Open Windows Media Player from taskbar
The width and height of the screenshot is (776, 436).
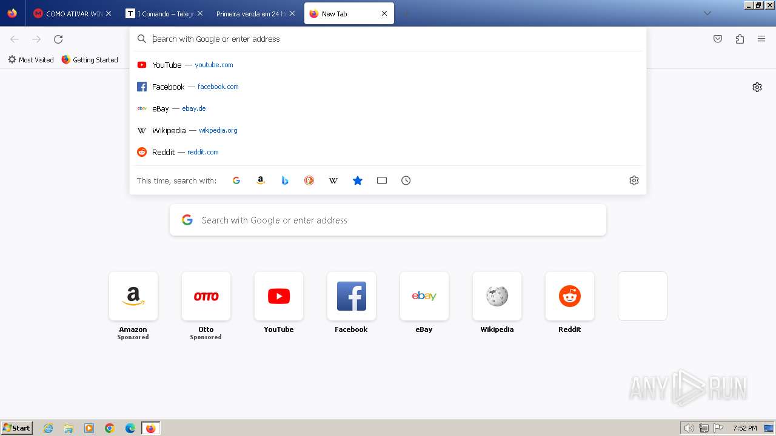(x=89, y=428)
